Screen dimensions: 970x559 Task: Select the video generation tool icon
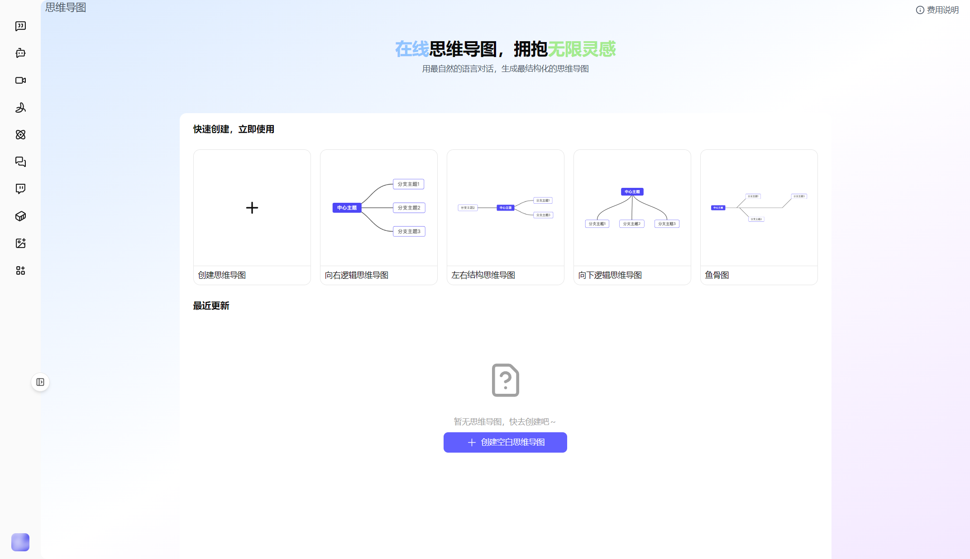point(20,80)
